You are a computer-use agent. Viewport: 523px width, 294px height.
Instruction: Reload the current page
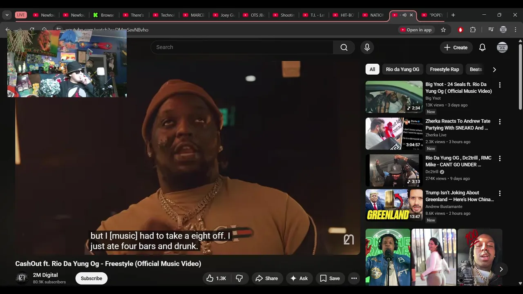coord(32,30)
